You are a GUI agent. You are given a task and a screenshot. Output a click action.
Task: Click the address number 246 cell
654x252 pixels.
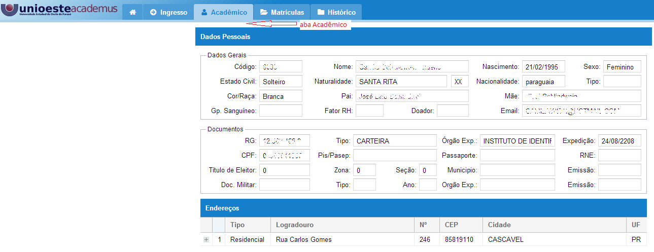[x=428, y=240]
